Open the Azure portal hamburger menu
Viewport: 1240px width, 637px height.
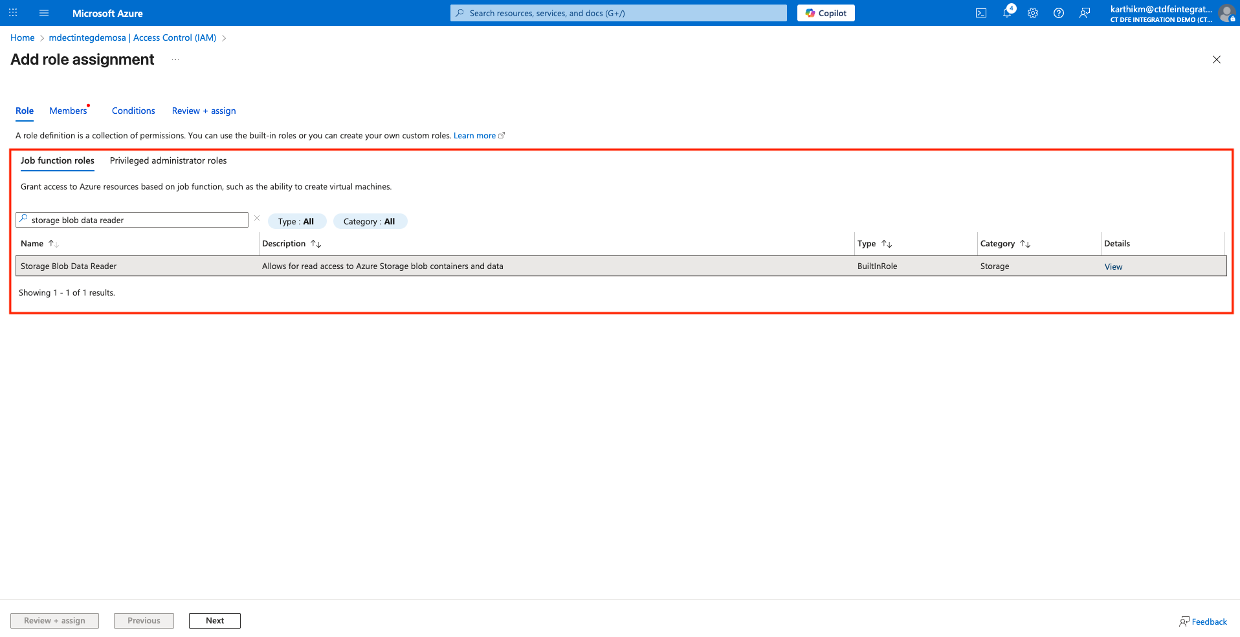[44, 13]
